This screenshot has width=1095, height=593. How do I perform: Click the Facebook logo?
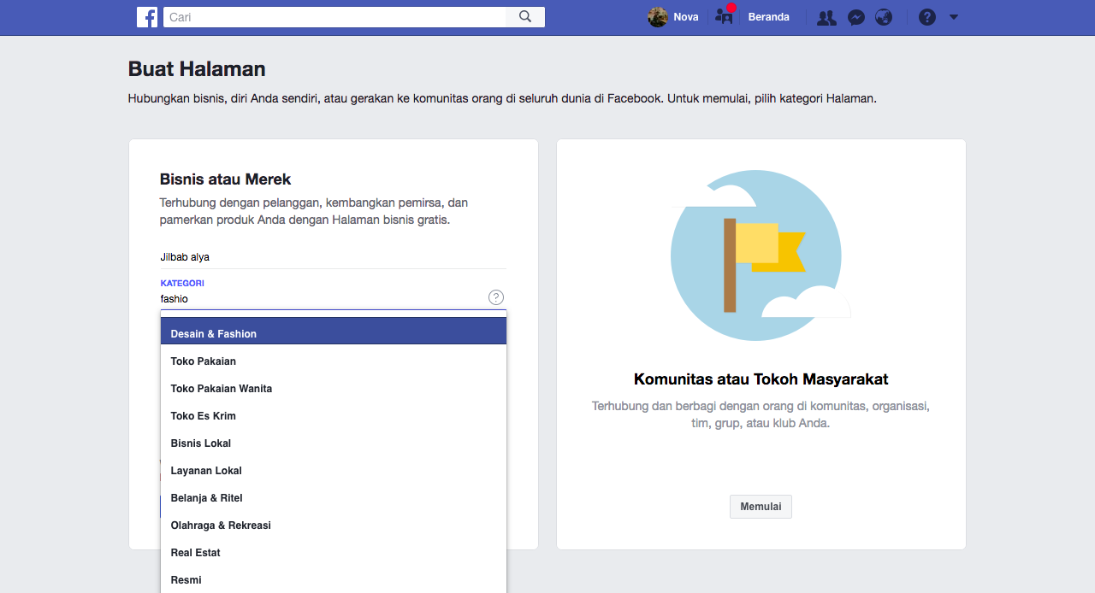[x=146, y=16]
